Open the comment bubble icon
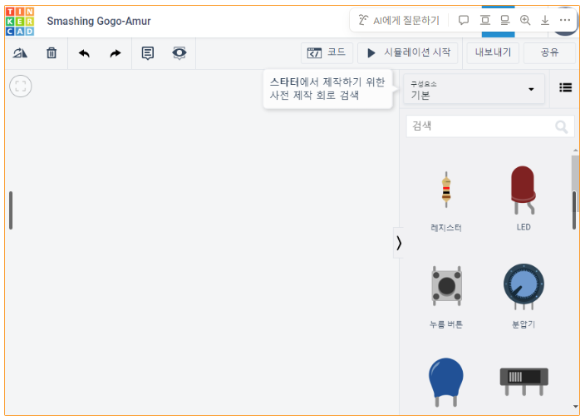 pyautogui.click(x=464, y=20)
